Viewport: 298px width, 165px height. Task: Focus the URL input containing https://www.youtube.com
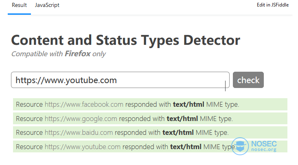pyautogui.click(x=120, y=80)
